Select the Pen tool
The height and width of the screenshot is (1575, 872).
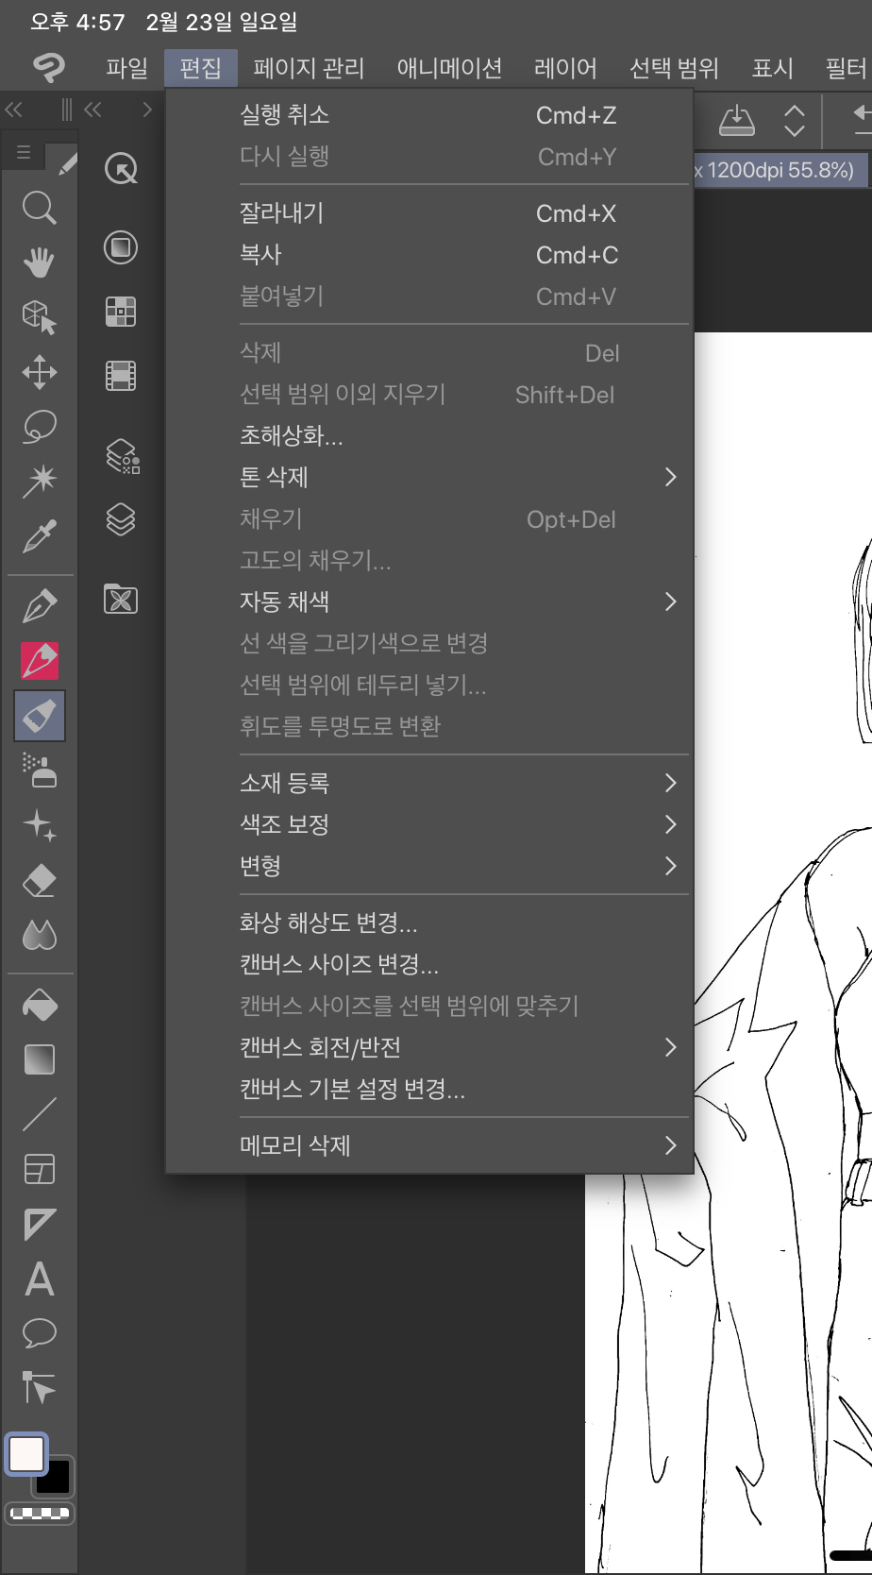tap(39, 606)
